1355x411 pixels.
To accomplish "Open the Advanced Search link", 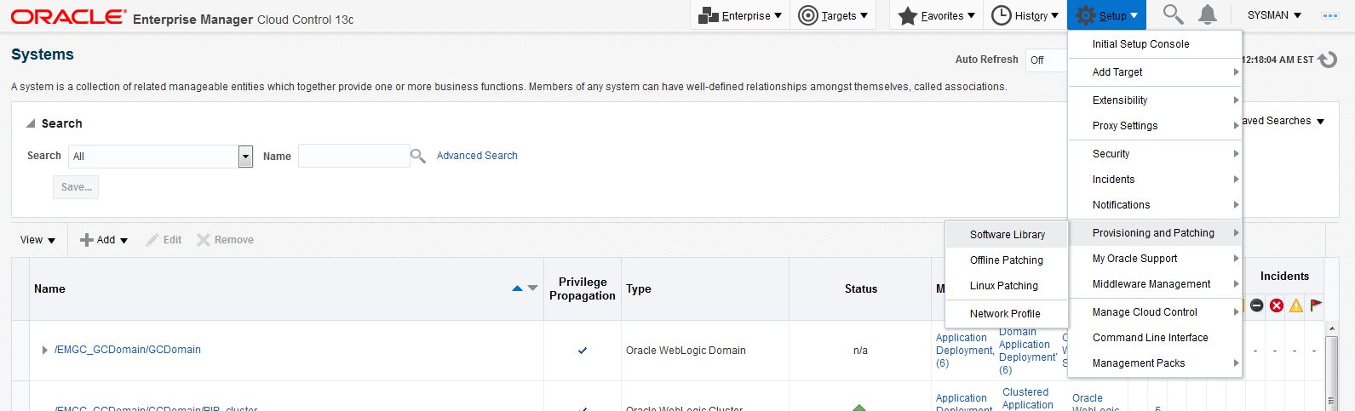I will point(477,156).
